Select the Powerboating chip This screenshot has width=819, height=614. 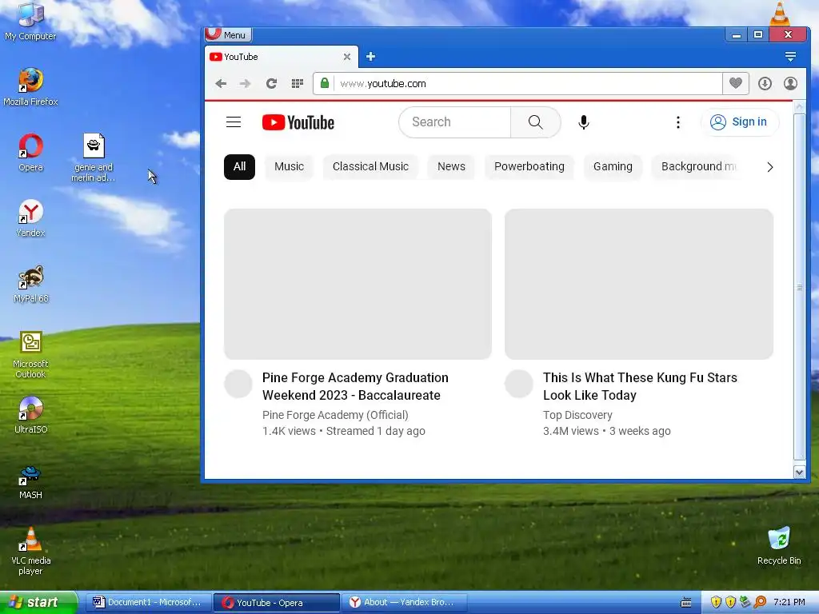coord(529,166)
